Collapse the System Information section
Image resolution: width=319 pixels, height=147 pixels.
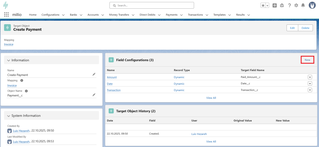click(9, 116)
